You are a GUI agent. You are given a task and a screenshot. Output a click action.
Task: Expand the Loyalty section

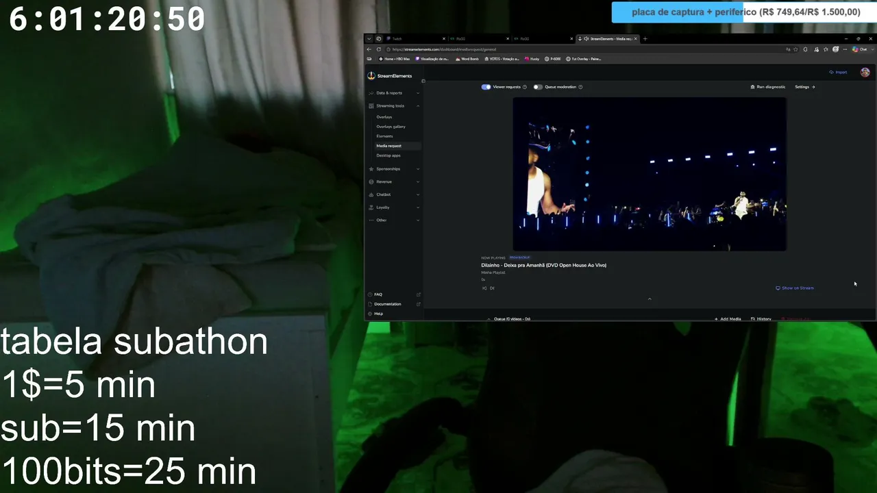[394, 207]
